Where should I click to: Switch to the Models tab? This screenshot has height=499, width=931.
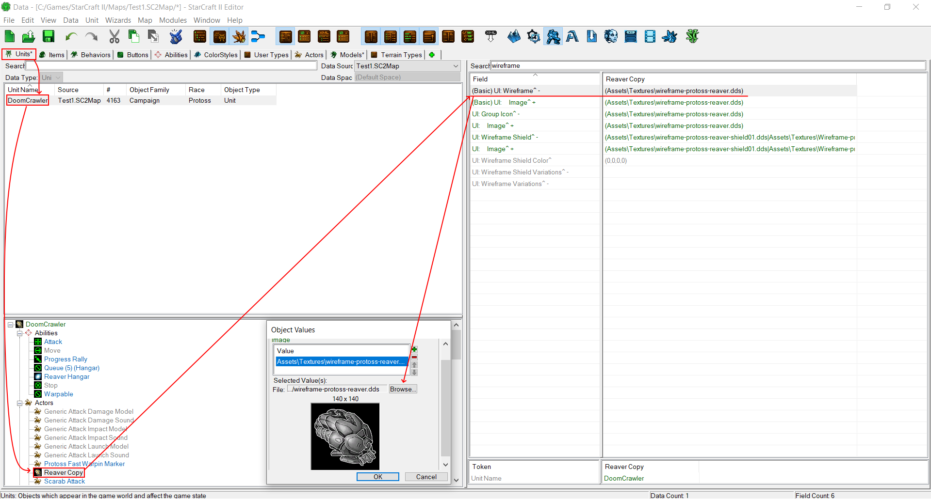[x=347, y=55]
